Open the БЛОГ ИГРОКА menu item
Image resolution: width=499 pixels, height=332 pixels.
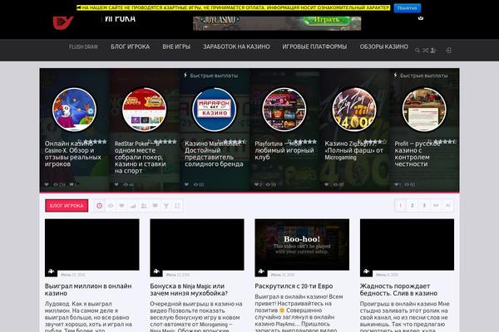click(x=131, y=46)
